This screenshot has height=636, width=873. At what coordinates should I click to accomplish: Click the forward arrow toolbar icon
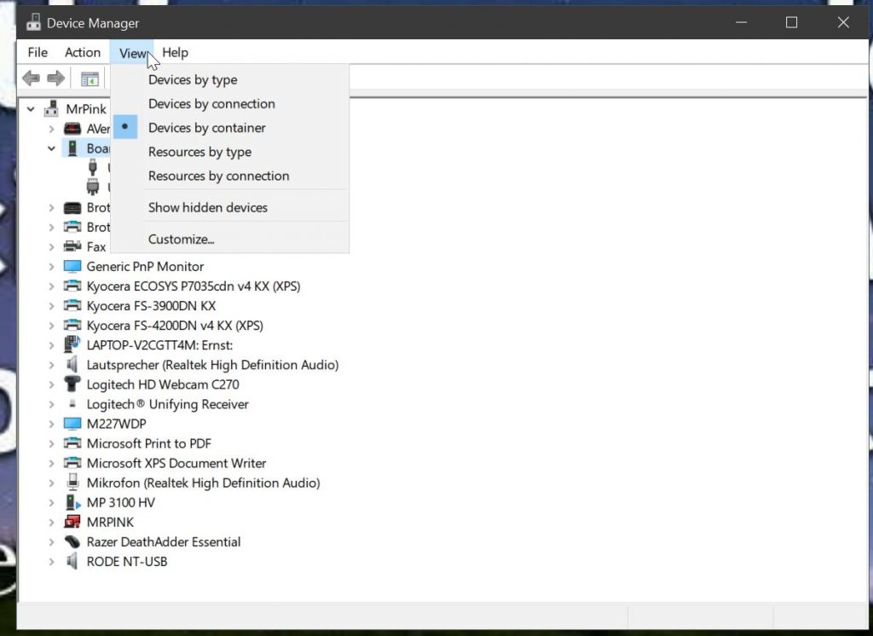(x=55, y=78)
